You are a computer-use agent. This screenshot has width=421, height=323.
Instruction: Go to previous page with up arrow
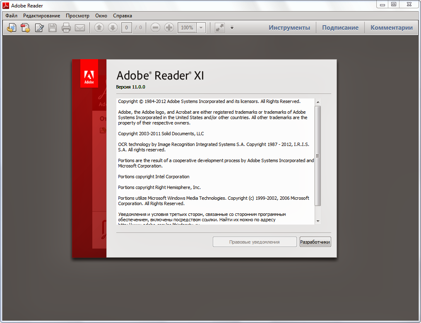(99, 27)
